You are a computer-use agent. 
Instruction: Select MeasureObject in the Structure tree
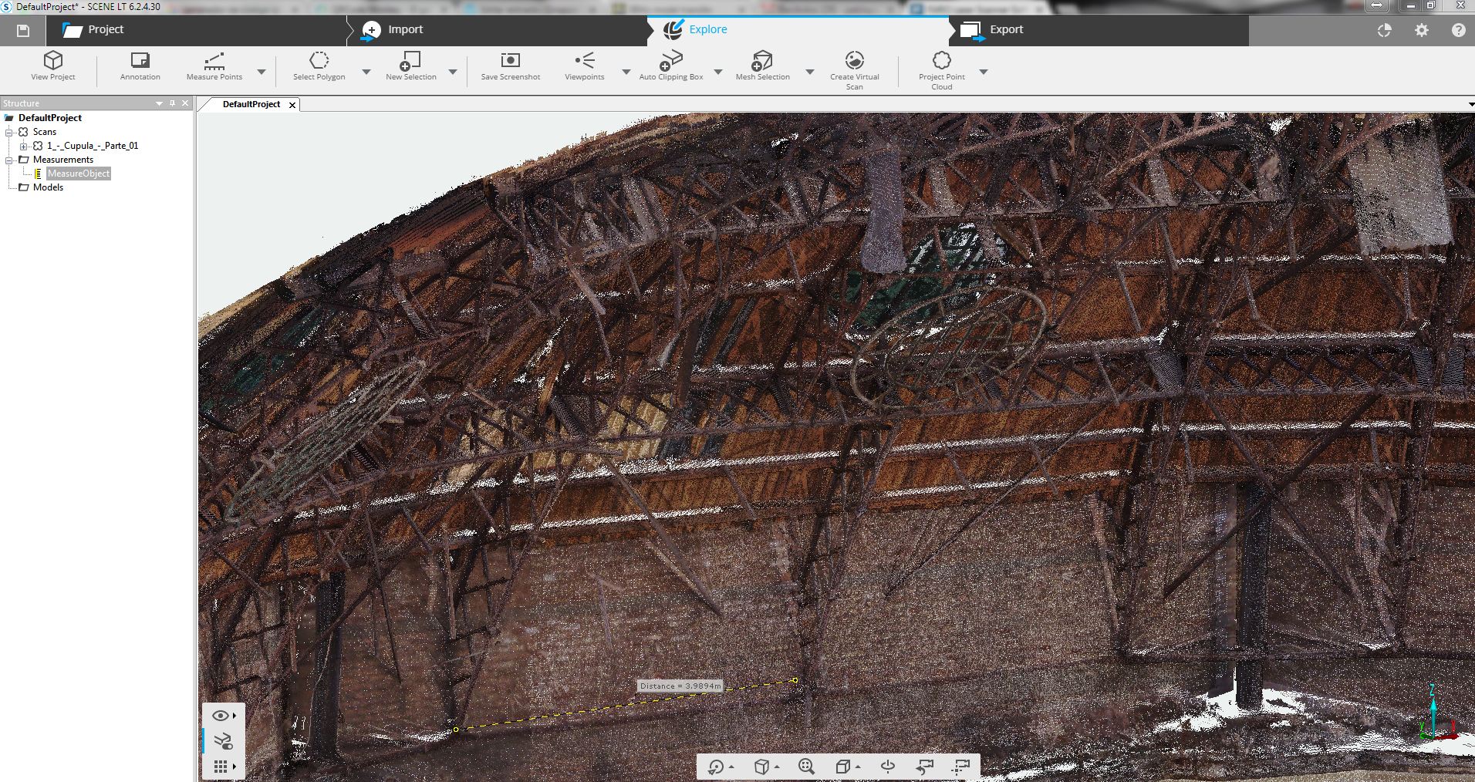click(x=79, y=174)
